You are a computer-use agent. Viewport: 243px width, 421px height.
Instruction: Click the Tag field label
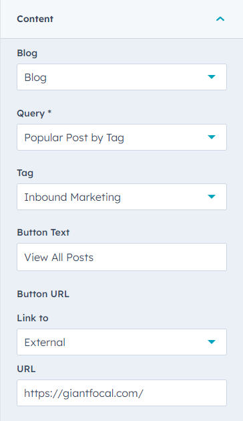(25, 173)
